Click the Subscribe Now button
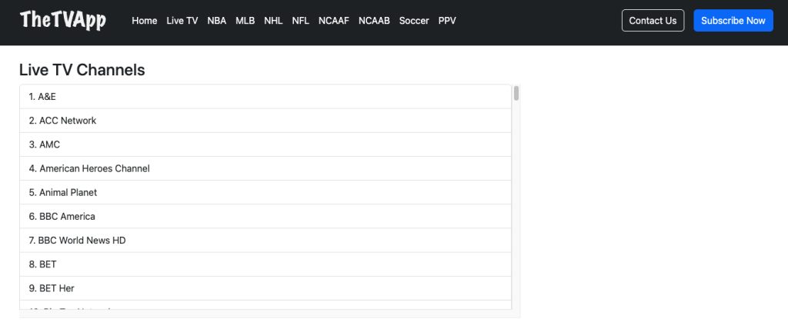This screenshot has width=788, height=322. click(x=733, y=21)
